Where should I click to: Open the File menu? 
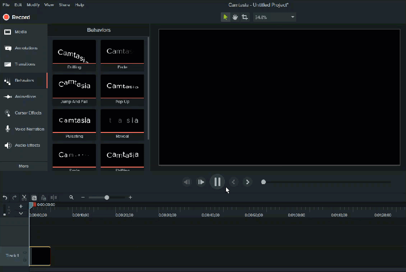pos(6,5)
